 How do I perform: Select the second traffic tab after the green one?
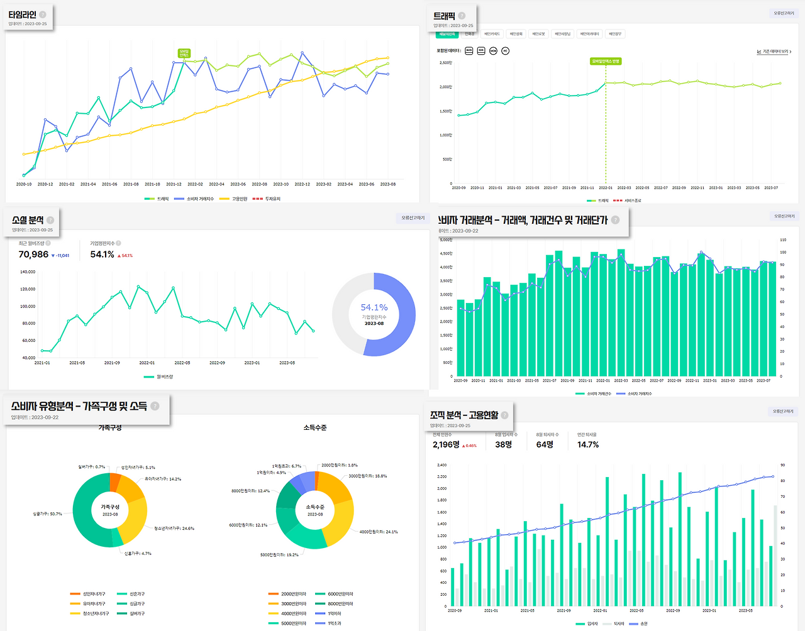(470, 34)
